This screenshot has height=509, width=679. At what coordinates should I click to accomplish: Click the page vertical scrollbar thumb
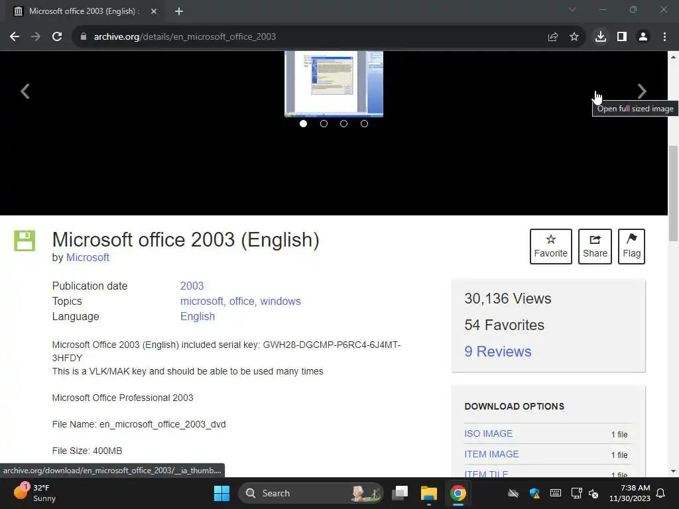click(x=673, y=194)
